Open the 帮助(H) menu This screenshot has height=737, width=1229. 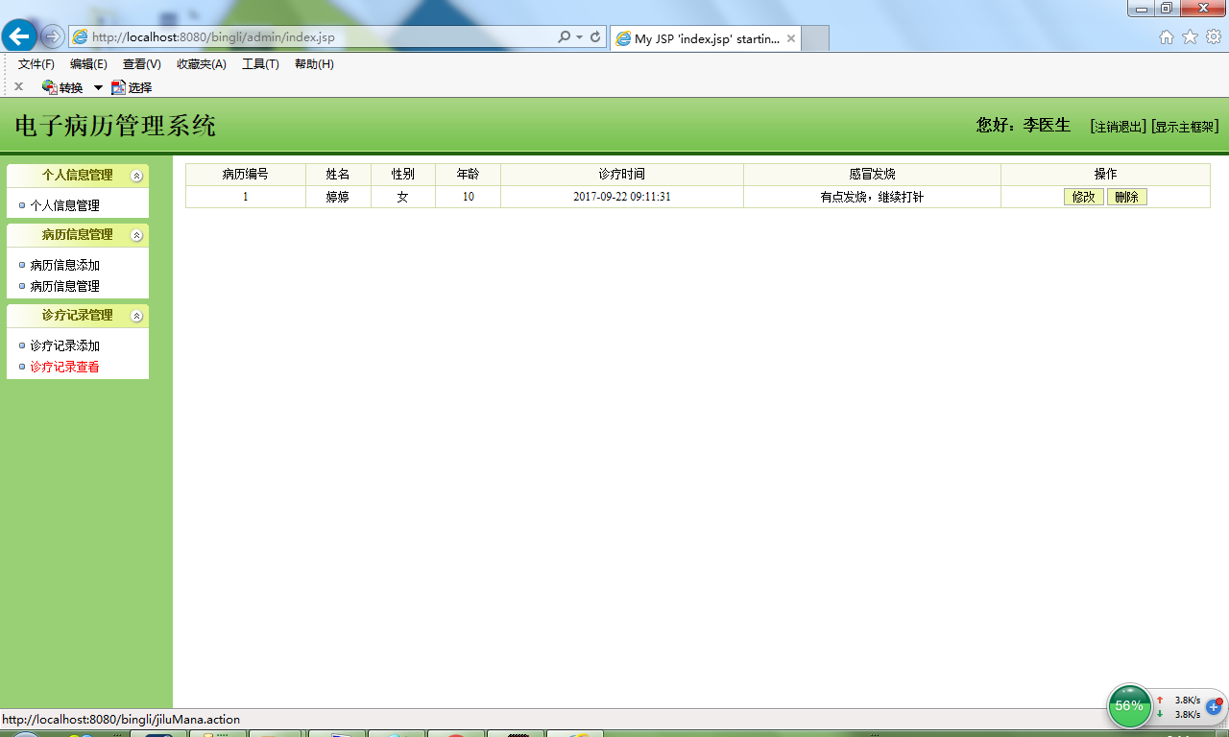314,64
